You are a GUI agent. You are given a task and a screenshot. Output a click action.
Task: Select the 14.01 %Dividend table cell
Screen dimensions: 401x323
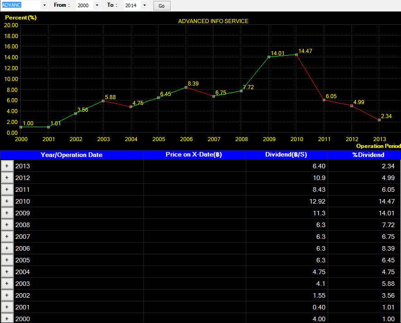[x=364, y=213]
